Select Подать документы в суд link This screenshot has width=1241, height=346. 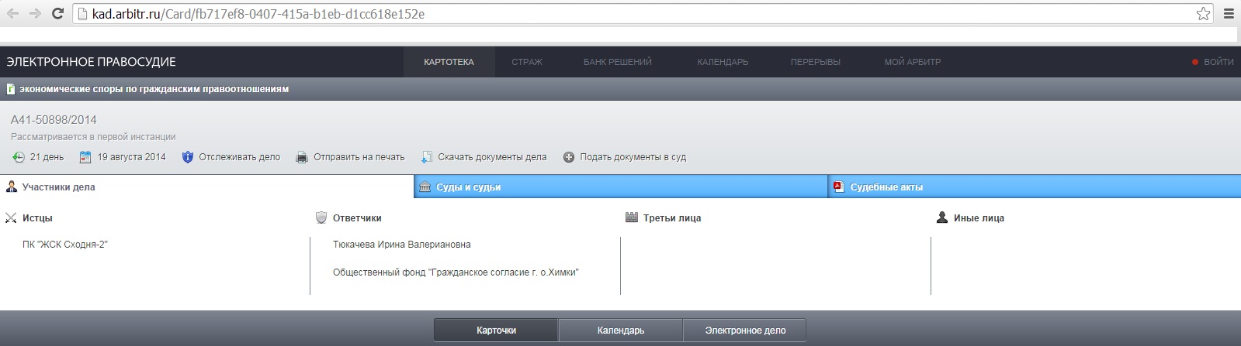(633, 157)
